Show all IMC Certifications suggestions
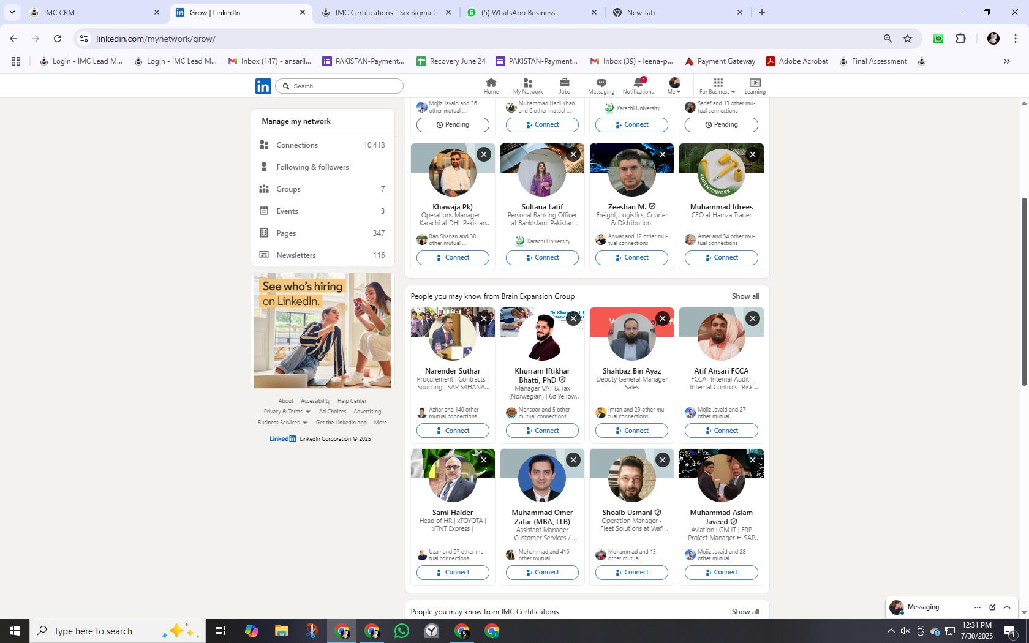Screen dimensions: 1029x643 745,612
